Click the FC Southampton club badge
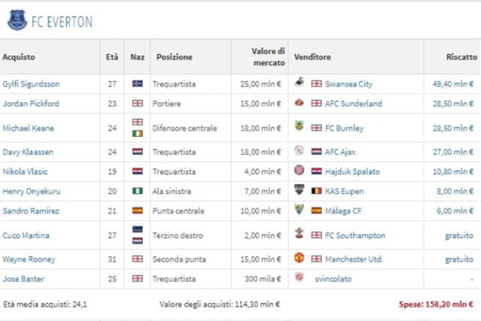This screenshot has width=481, height=321. click(299, 233)
